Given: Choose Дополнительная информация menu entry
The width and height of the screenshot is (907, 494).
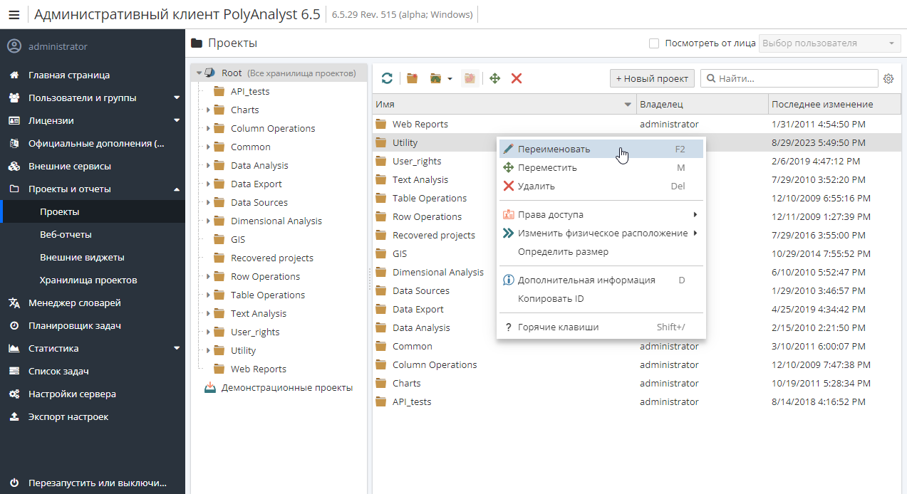Looking at the screenshot, I should (x=601, y=280).
